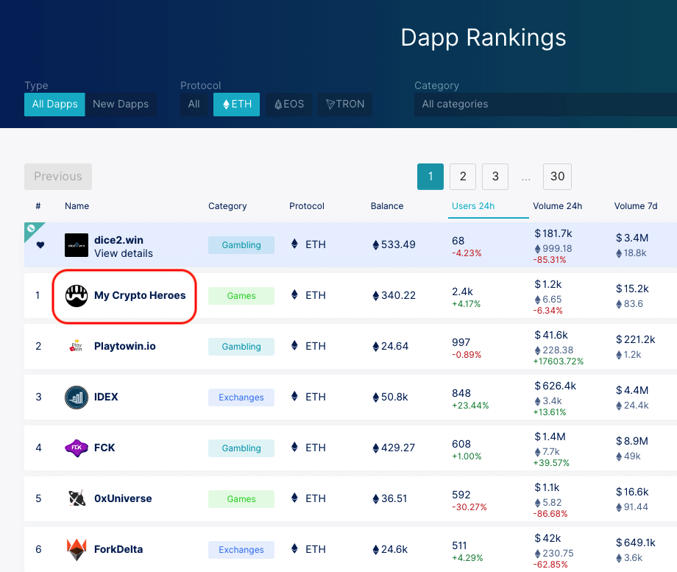Sort by Volume 24h column
Screen dimensions: 677x572
coord(557,206)
